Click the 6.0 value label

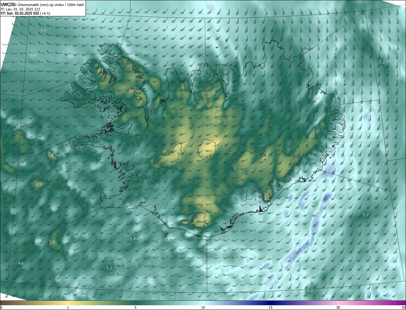pyautogui.click(x=310, y=290)
